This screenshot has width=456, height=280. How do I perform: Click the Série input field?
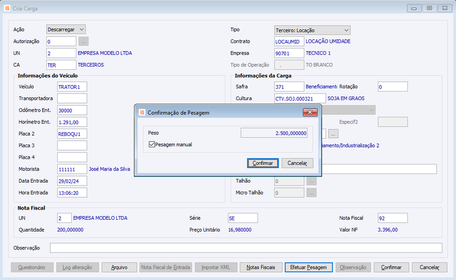click(243, 218)
